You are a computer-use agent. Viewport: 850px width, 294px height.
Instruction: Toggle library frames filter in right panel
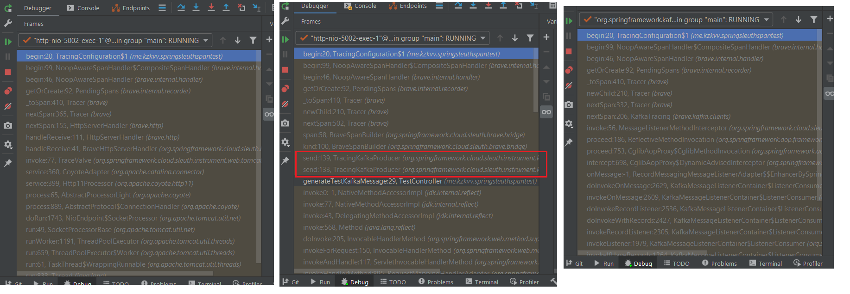tap(814, 19)
